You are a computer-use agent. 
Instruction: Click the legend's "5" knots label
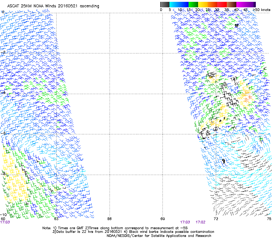[x=170, y=10]
